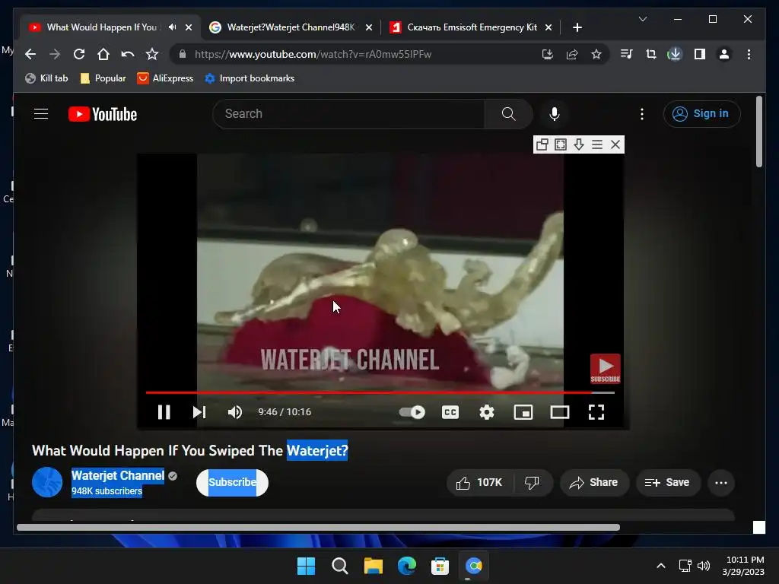The width and height of the screenshot is (779, 584).
Task: Pause the YouTube video
Action: [164, 412]
